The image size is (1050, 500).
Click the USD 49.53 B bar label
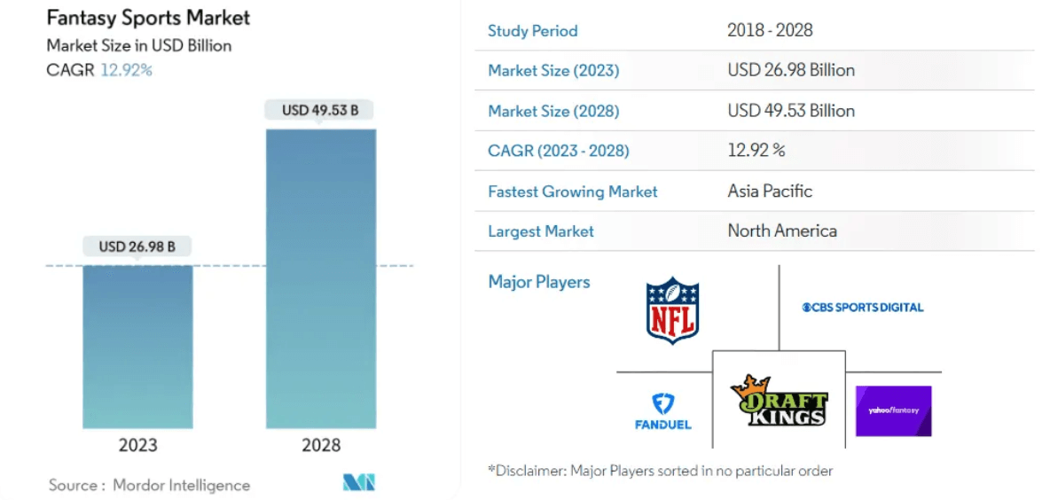click(x=320, y=111)
